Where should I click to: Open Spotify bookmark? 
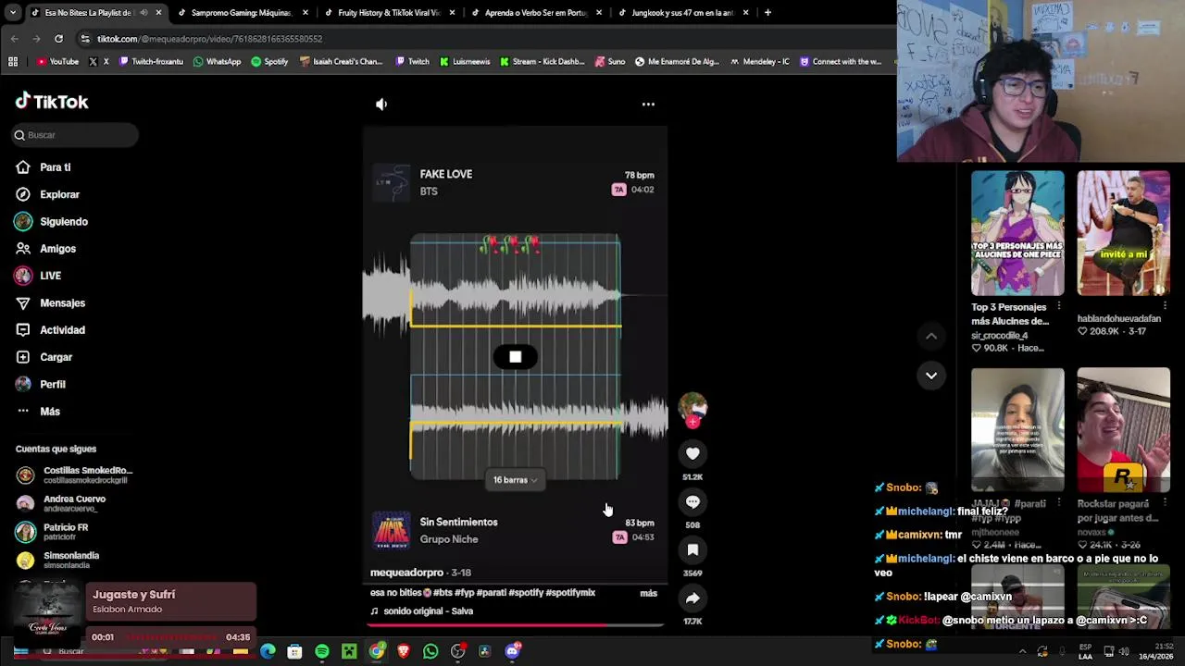click(269, 62)
